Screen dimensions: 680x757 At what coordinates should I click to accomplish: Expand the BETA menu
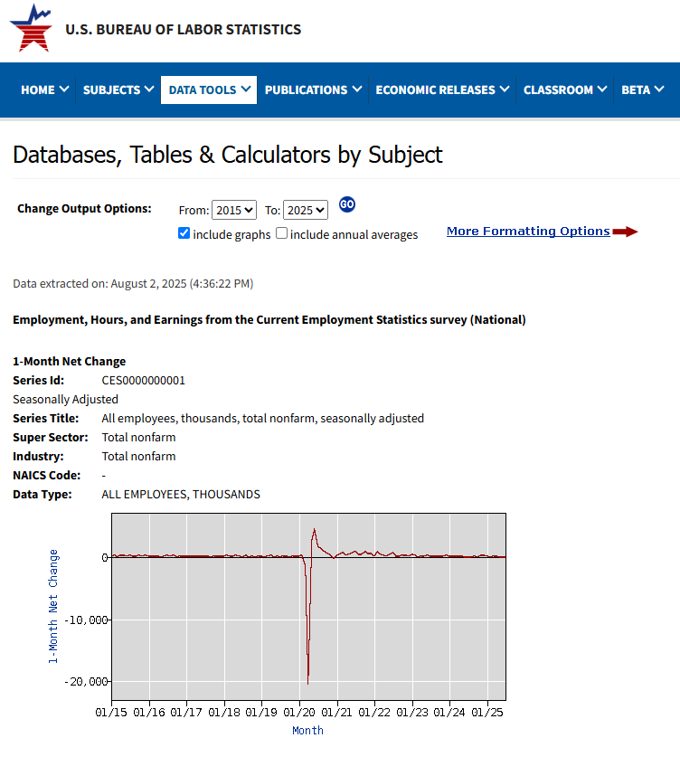(x=642, y=90)
